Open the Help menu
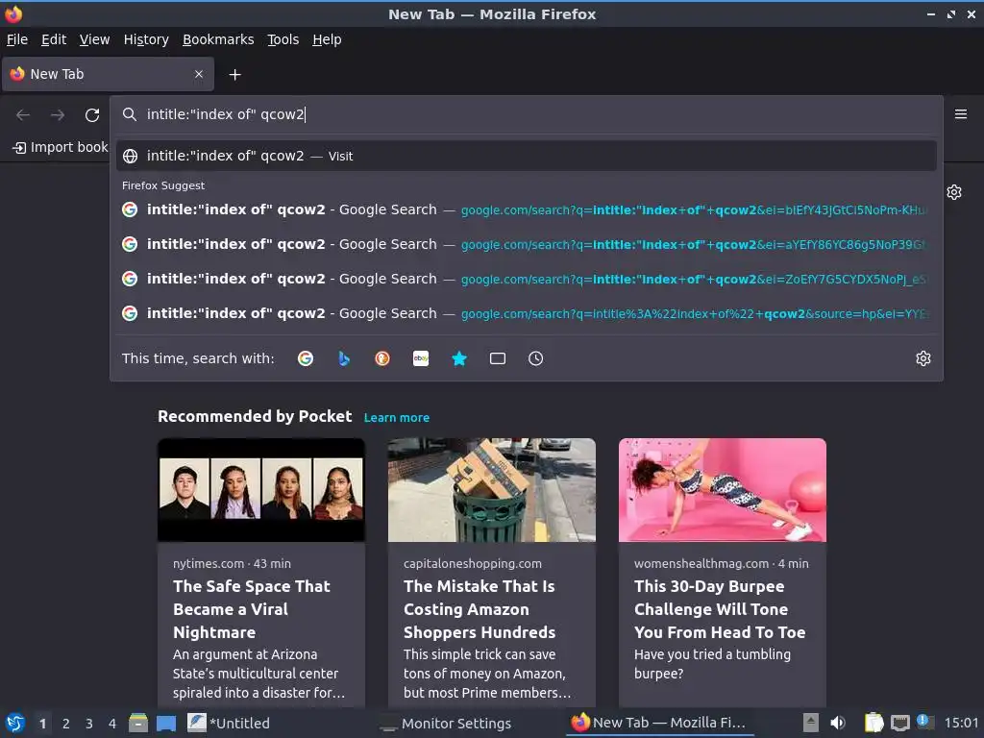This screenshot has height=738, width=984. point(327,39)
